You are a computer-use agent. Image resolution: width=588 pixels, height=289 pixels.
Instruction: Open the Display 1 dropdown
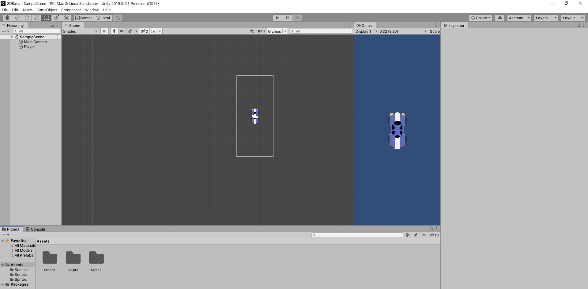tap(366, 31)
